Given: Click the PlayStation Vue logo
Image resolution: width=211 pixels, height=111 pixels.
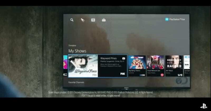Looking at the screenshot, I should [175, 19].
